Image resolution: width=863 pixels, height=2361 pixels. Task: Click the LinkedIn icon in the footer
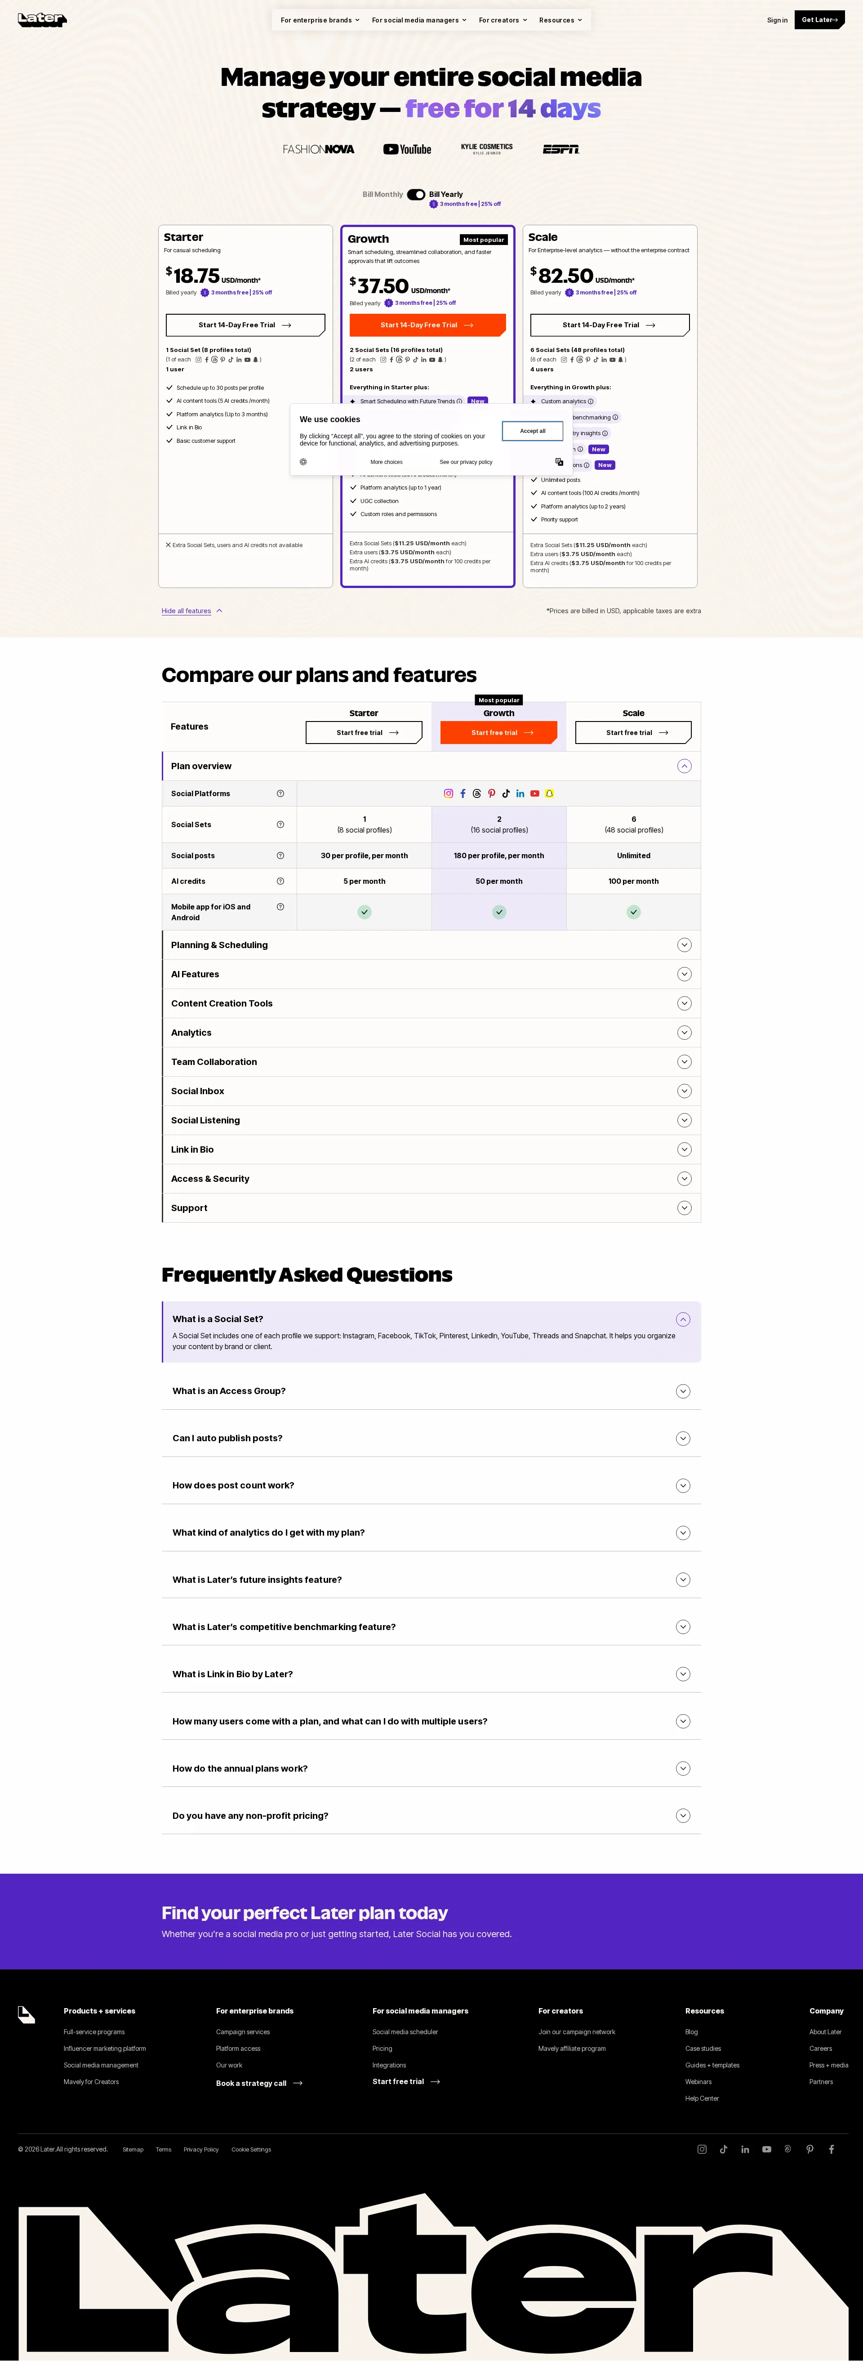click(745, 2149)
